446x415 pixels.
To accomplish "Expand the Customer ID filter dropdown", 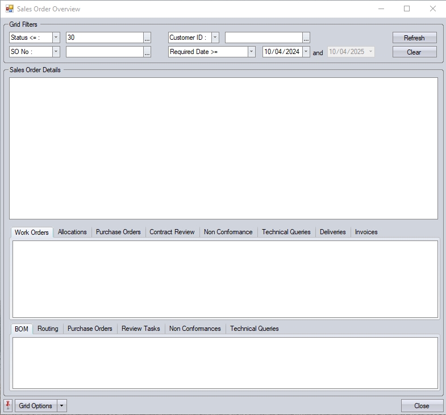I will [215, 38].
